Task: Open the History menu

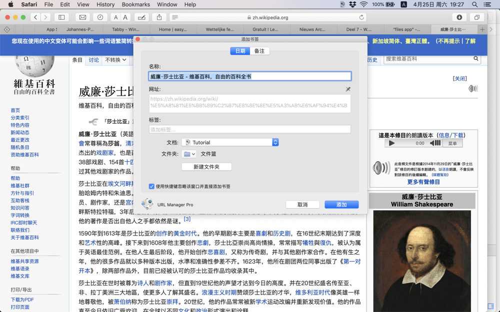Action: [105, 4]
